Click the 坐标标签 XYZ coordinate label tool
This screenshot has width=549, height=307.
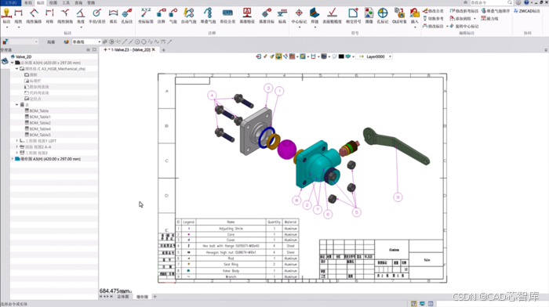coord(146,16)
